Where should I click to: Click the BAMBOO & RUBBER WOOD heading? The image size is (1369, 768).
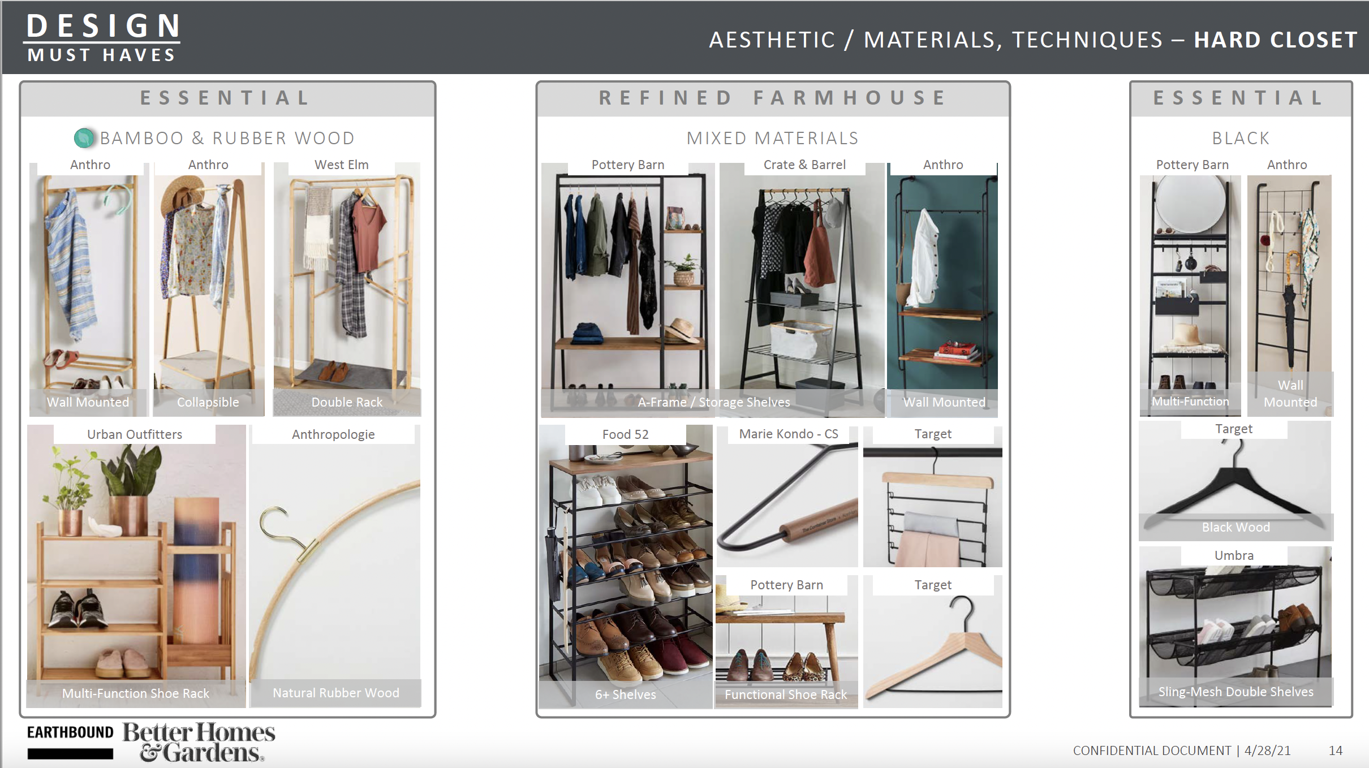[227, 138]
